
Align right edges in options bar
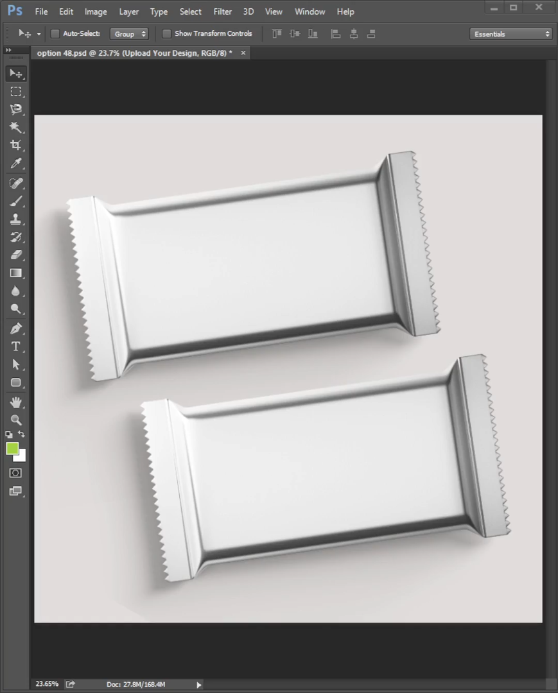(371, 33)
